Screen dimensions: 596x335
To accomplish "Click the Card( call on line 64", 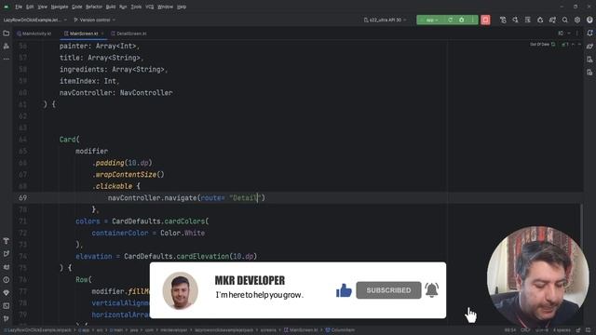I will tap(70, 140).
